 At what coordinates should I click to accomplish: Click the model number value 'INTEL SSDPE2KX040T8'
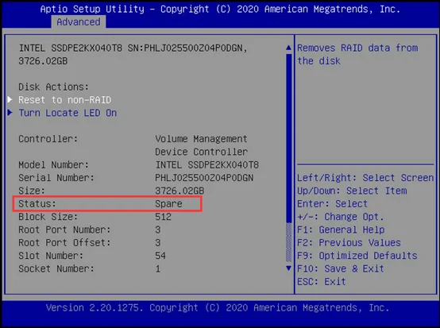pos(206,164)
